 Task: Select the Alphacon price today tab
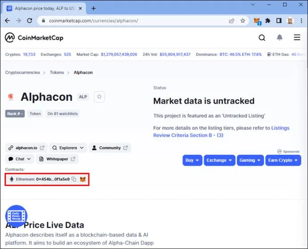pos(44,8)
